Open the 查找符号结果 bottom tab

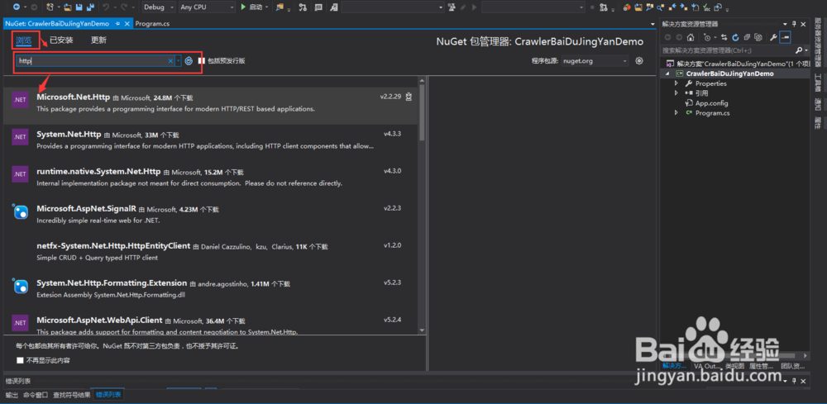(72, 395)
